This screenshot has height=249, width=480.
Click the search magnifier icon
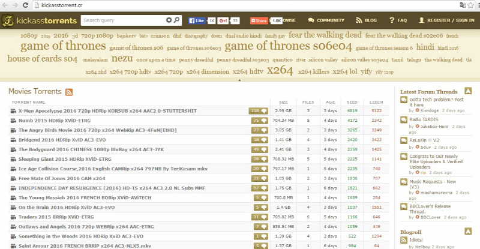point(176,20)
